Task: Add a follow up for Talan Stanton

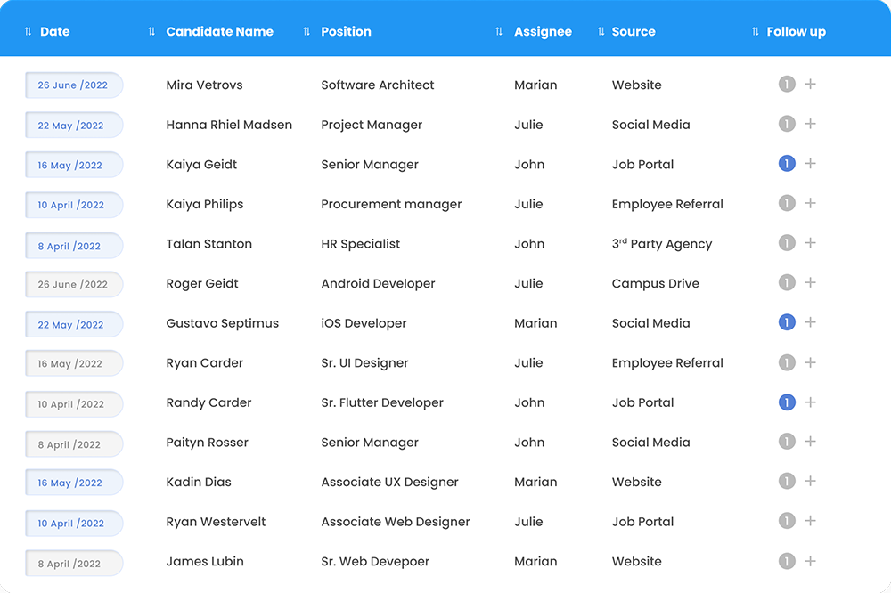Action: tap(810, 243)
